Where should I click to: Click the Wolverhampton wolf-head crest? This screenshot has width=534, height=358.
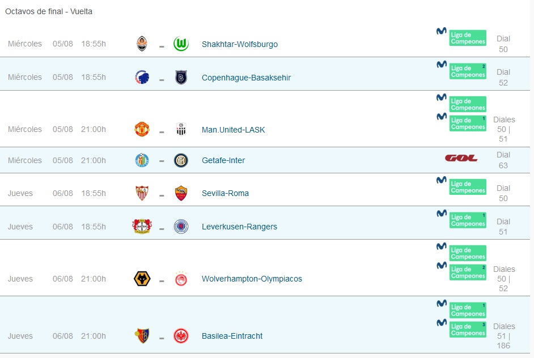click(142, 279)
